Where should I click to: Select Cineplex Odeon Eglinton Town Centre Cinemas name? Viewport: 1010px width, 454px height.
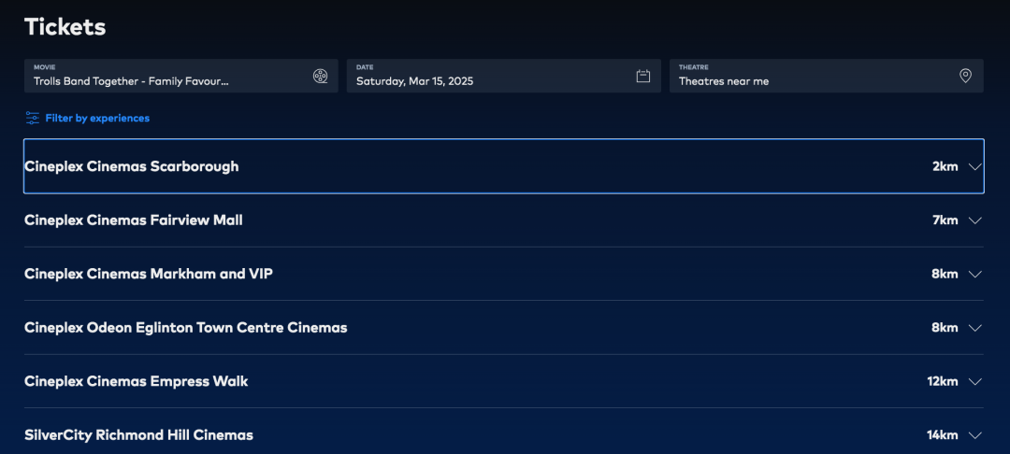point(185,327)
